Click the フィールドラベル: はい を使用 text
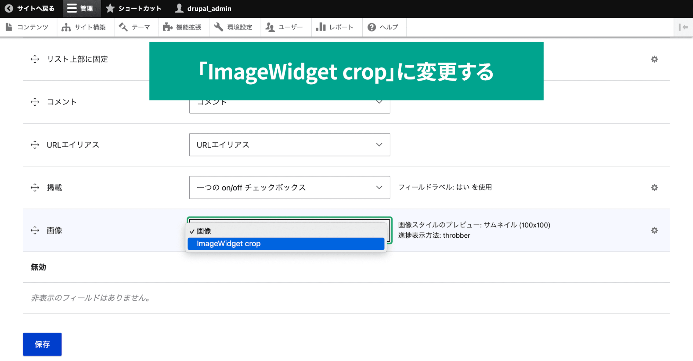The image size is (693, 361). (445, 187)
